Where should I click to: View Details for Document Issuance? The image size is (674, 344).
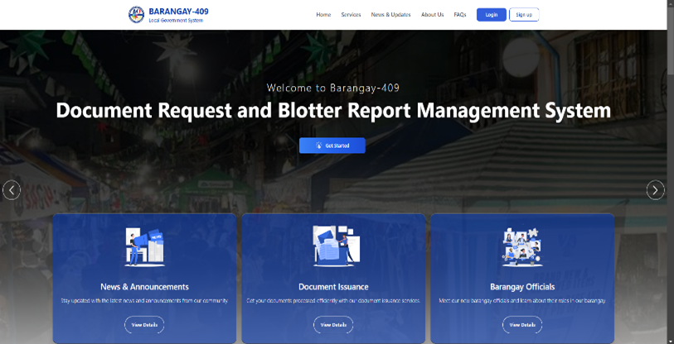click(x=333, y=325)
